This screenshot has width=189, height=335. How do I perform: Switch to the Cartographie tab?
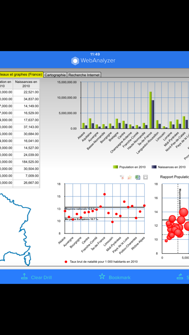click(x=55, y=75)
